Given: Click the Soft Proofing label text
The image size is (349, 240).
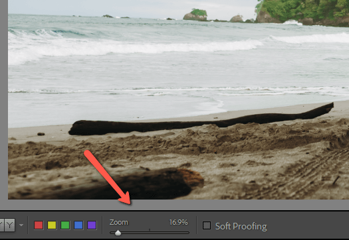Looking at the screenshot, I should click(241, 227).
